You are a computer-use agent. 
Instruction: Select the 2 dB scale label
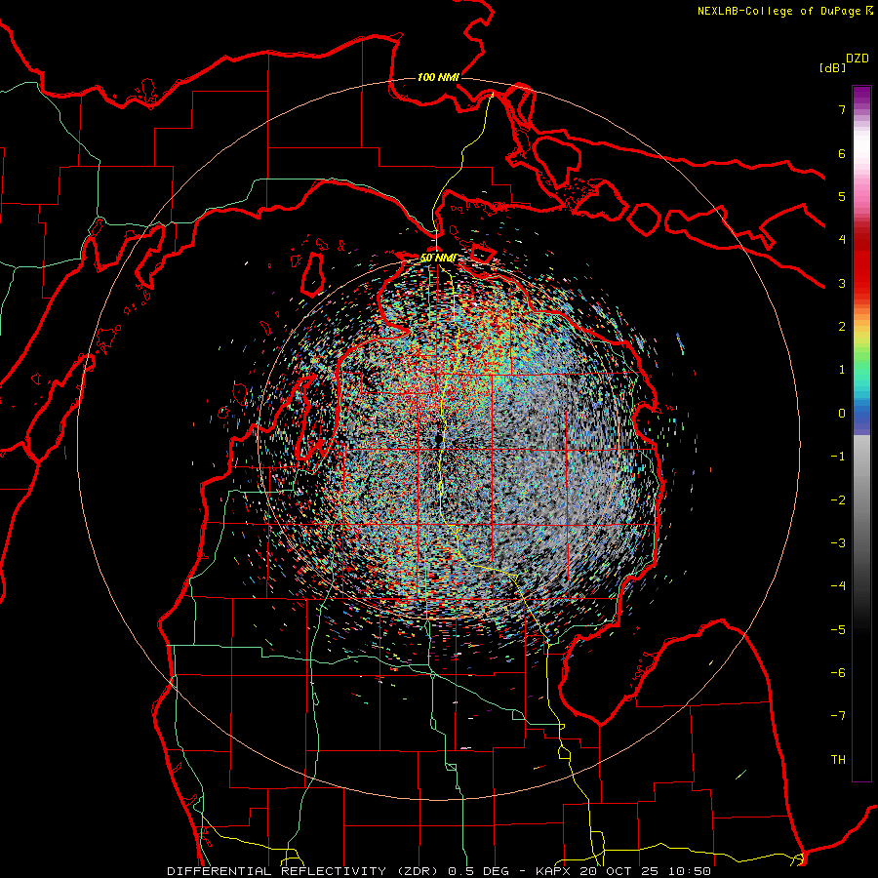[x=842, y=327]
